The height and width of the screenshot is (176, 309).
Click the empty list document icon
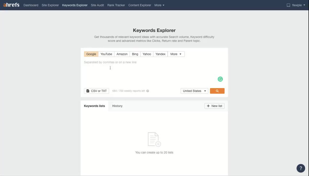tap(154, 139)
